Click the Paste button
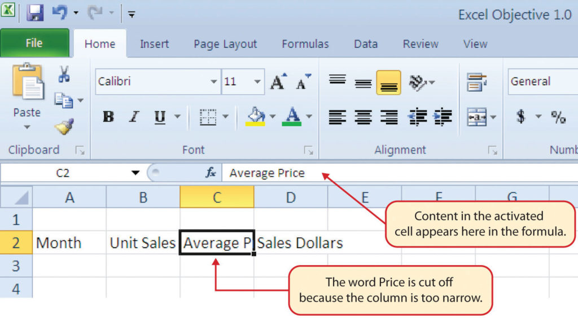The width and height of the screenshot is (578, 318). [27, 96]
